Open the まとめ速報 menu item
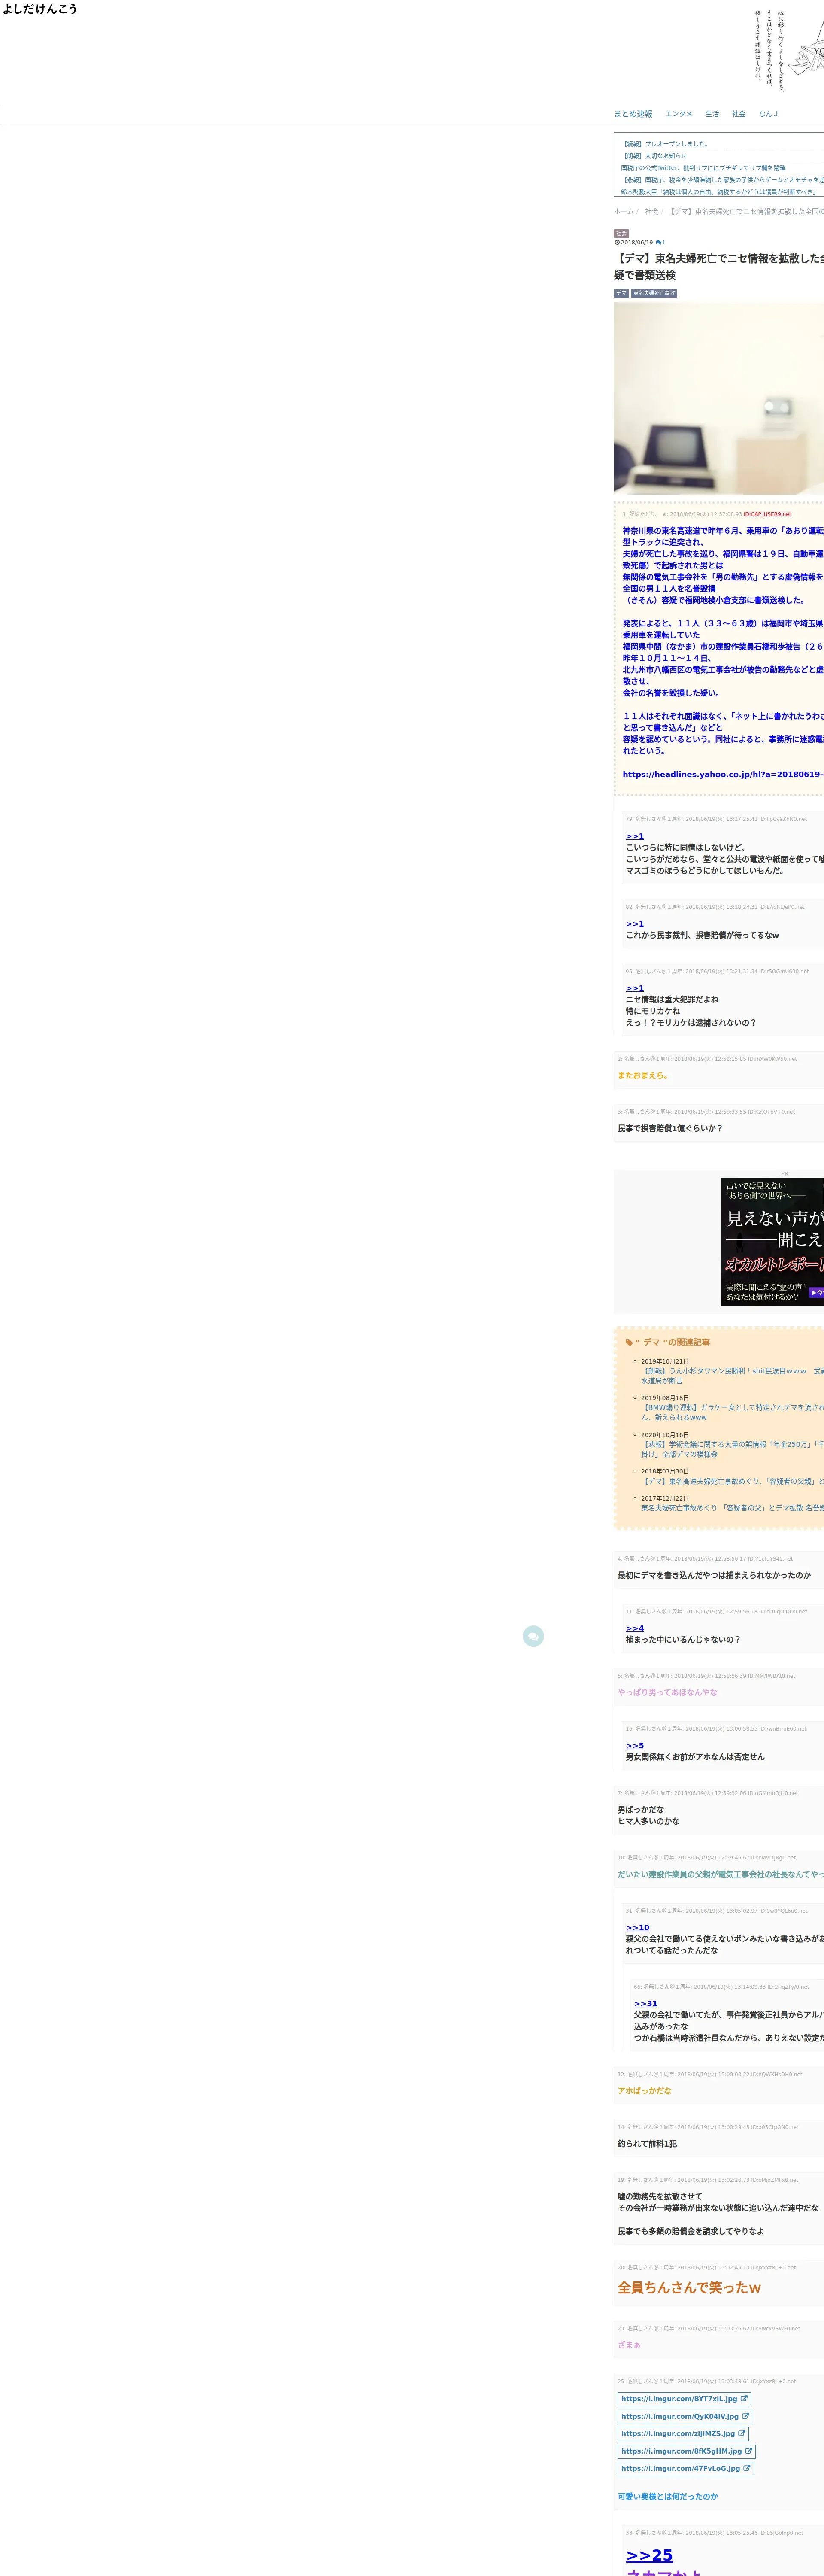 pyautogui.click(x=633, y=114)
